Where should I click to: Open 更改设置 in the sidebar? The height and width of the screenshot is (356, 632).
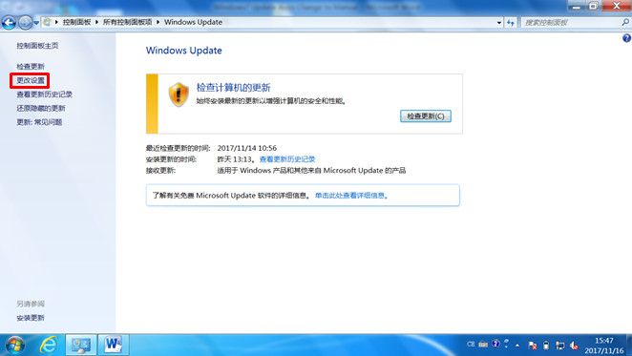tap(31, 80)
